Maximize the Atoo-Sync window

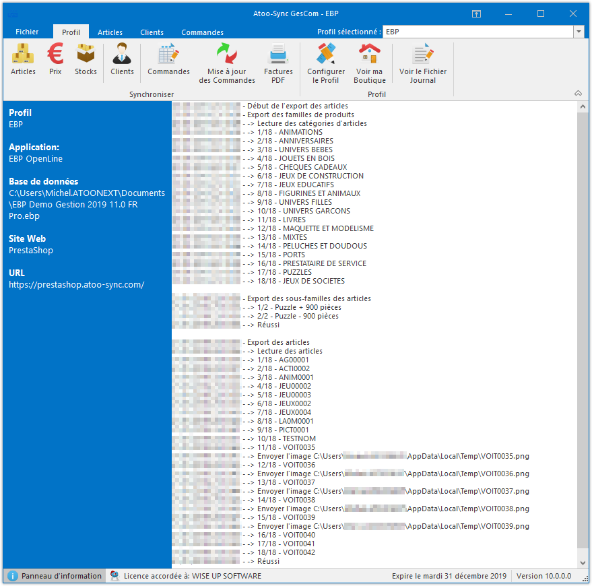pos(541,14)
